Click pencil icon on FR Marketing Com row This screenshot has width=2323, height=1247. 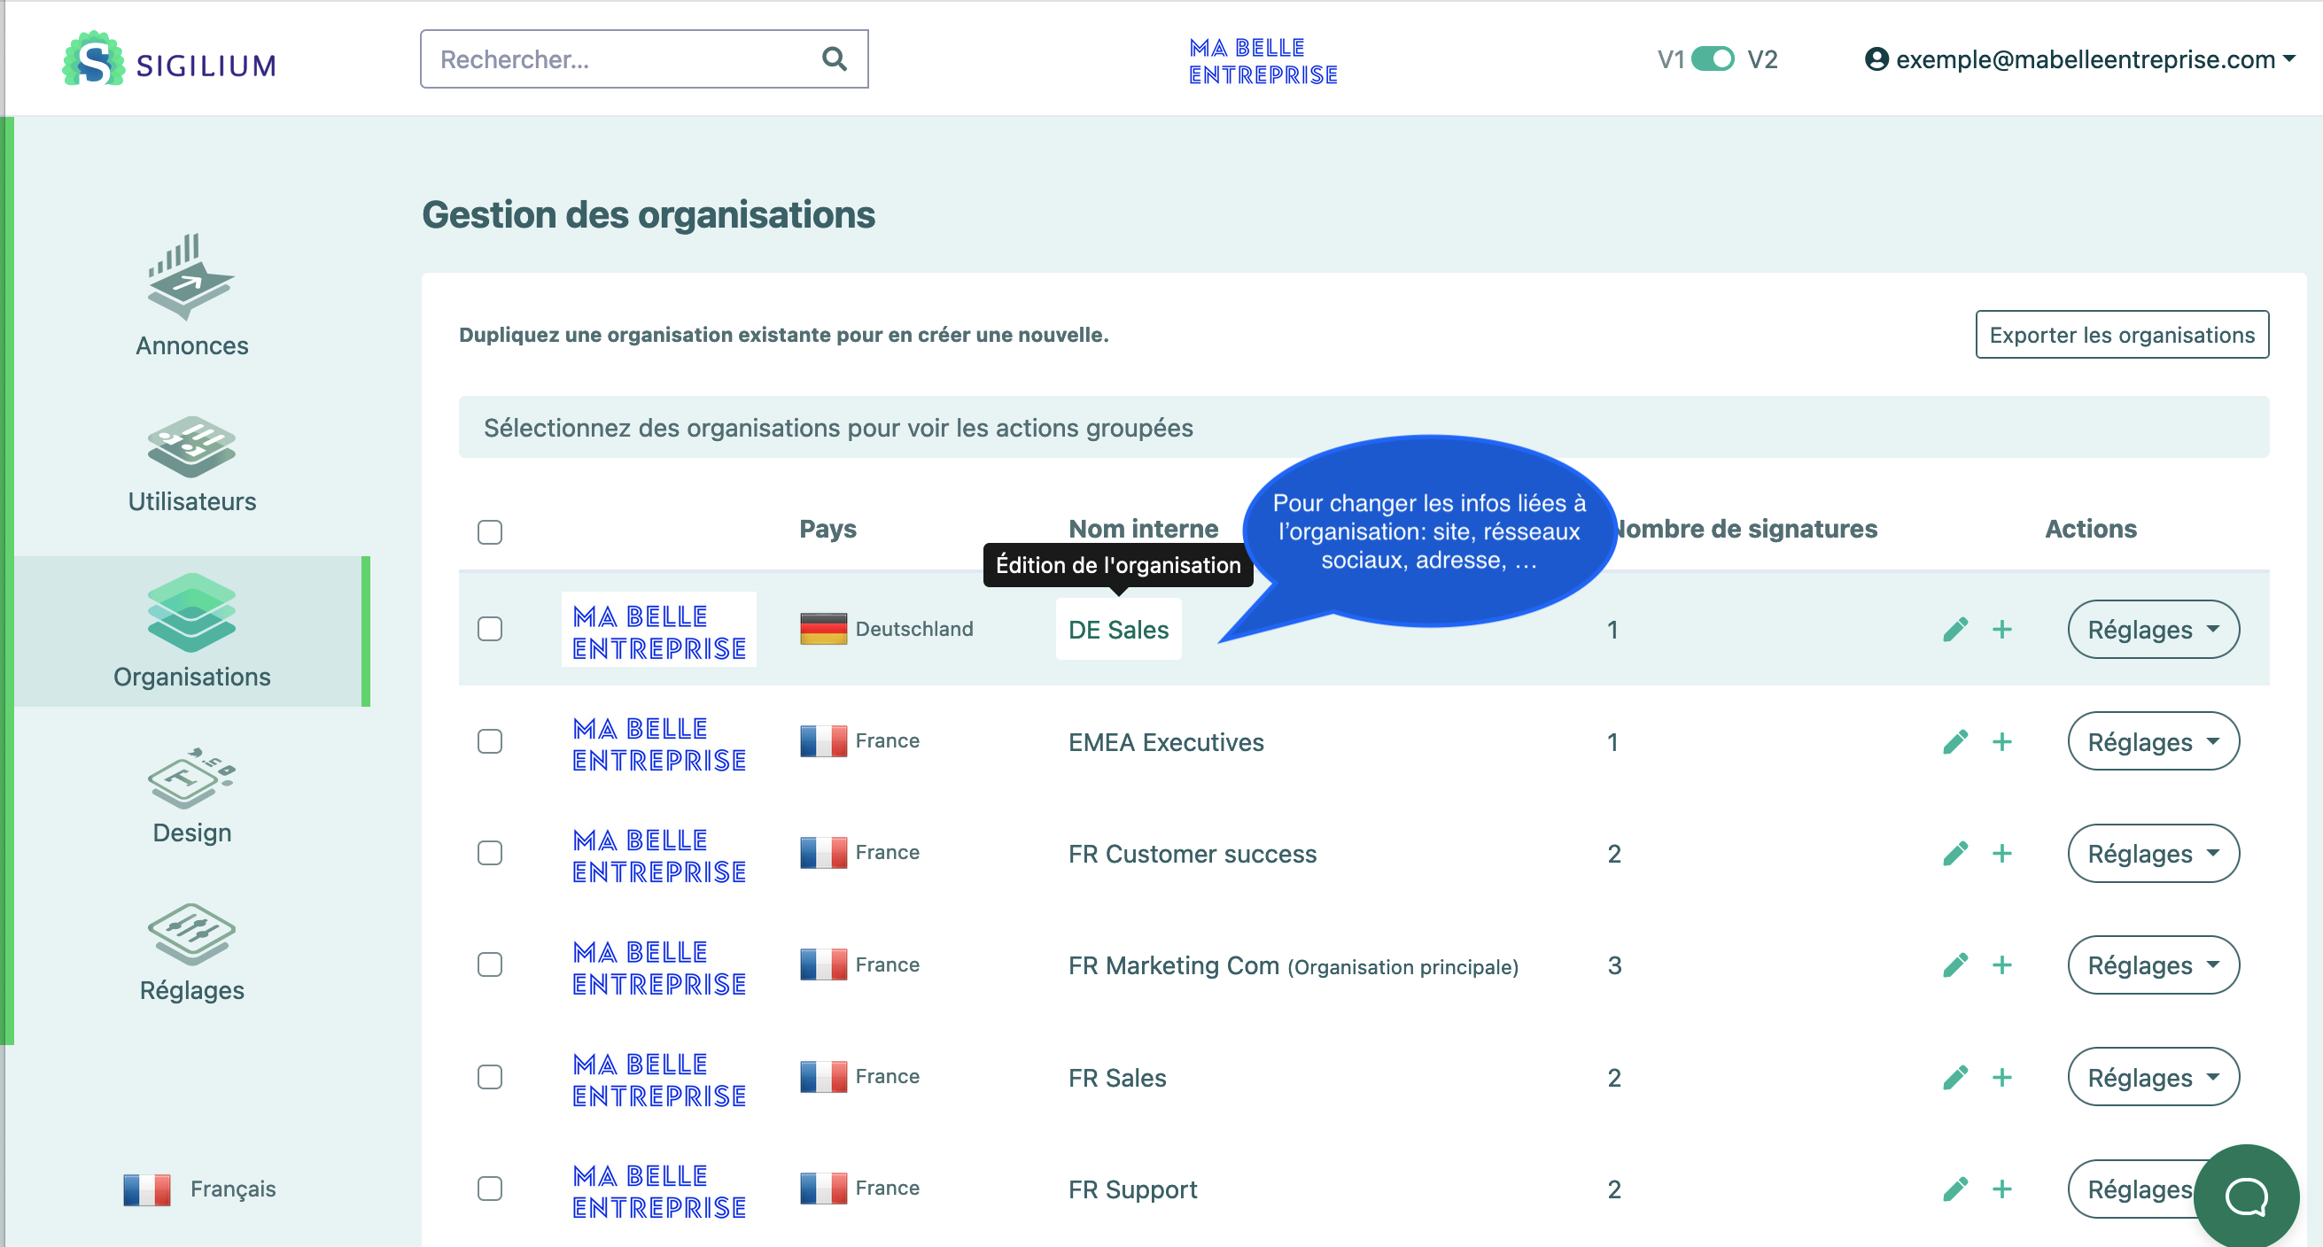[x=1955, y=965]
